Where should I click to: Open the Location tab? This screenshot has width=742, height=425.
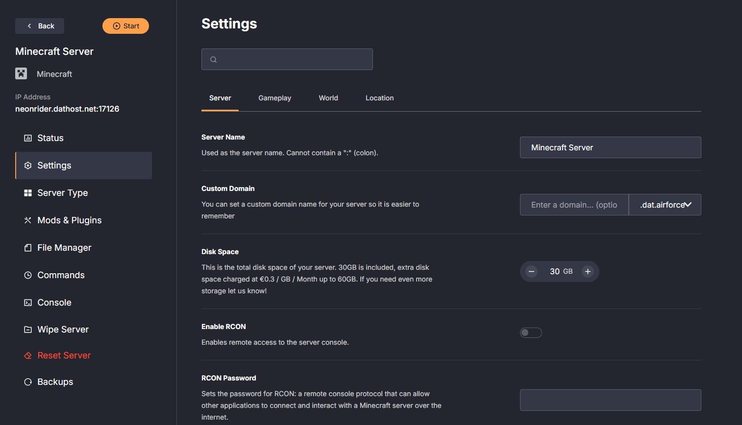pyautogui.click(x=379, y=98)
